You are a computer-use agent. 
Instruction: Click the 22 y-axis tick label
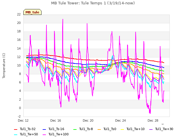click(x=19, y=14)
